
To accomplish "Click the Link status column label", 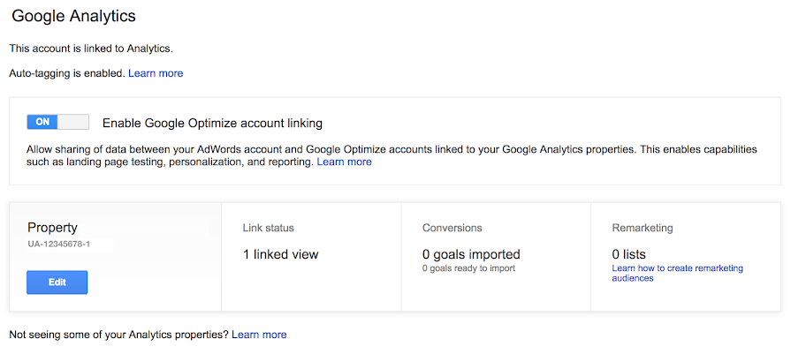I will [x=269, y=228].
